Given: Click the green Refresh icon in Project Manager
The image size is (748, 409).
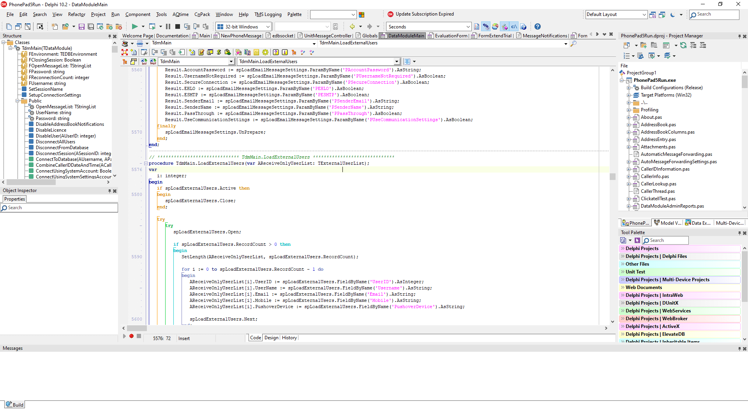Looking at the screenshot, I should pos(683,45).
